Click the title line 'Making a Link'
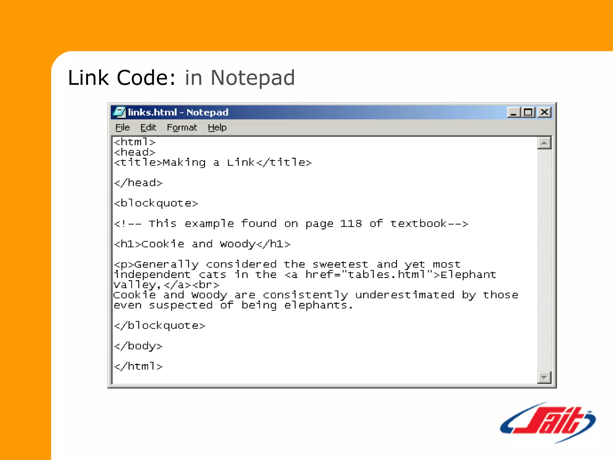 point(213,162)
